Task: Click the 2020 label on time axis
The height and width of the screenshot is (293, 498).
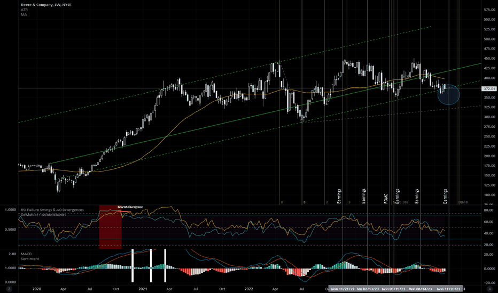Action: (37, 289)
